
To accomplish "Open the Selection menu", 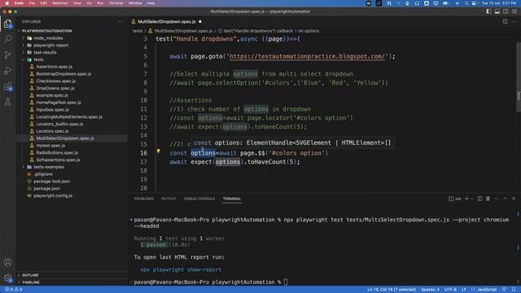I will pos(59,3).
